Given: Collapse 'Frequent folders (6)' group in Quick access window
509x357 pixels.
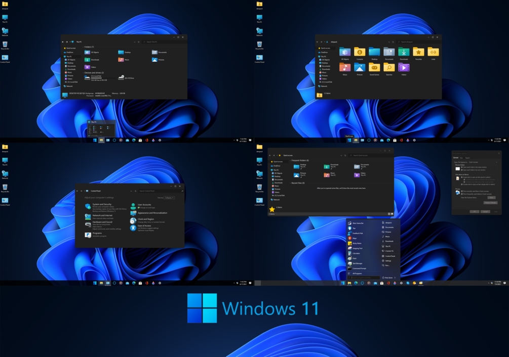Looking at the screenshot, I should pos(290,160).
